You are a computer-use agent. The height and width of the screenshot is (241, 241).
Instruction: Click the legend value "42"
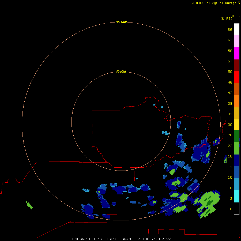(230, 93)
